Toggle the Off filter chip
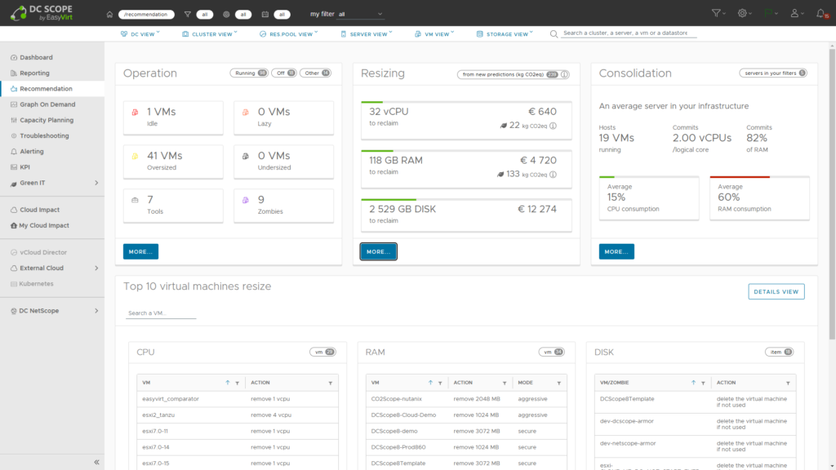Image resolution: width=836 pixels, height=470 pixels. pyautogui.click(x=284, y=73)
